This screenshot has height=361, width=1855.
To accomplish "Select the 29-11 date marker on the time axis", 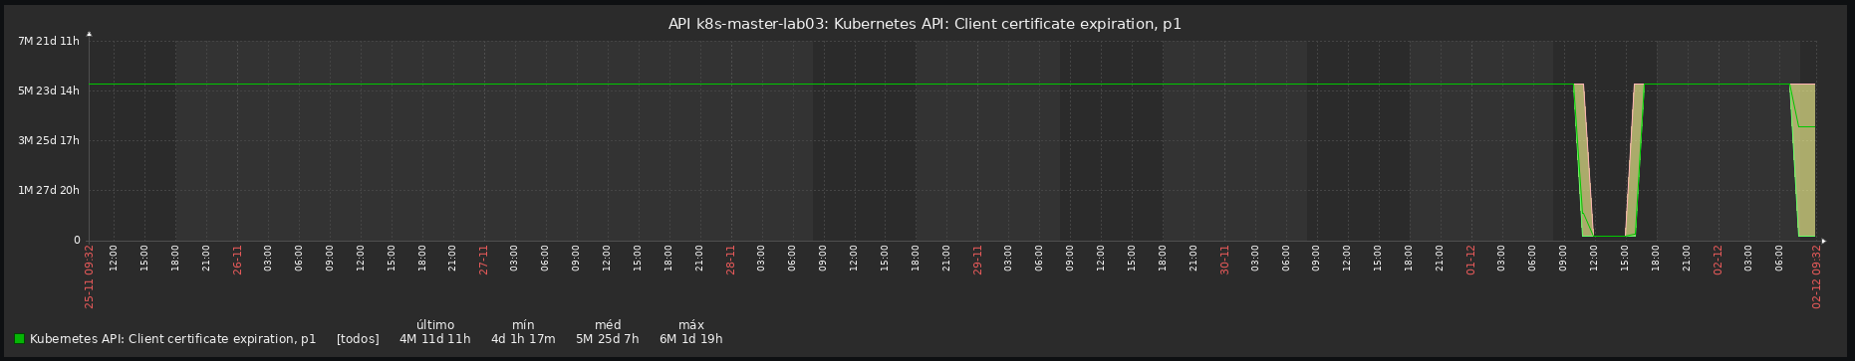I will (978, 260).
